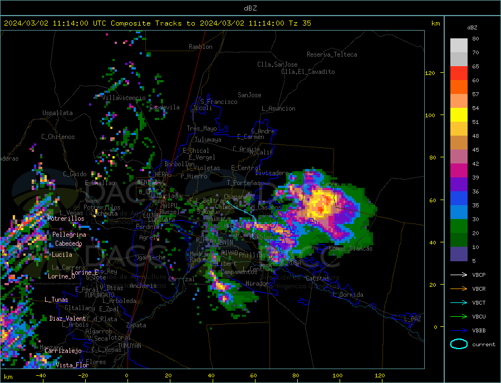This screenshot has width=501, height=383.
Task: Click the Capdevila place label
Action: pyautogui.click(x=164, y=107)
